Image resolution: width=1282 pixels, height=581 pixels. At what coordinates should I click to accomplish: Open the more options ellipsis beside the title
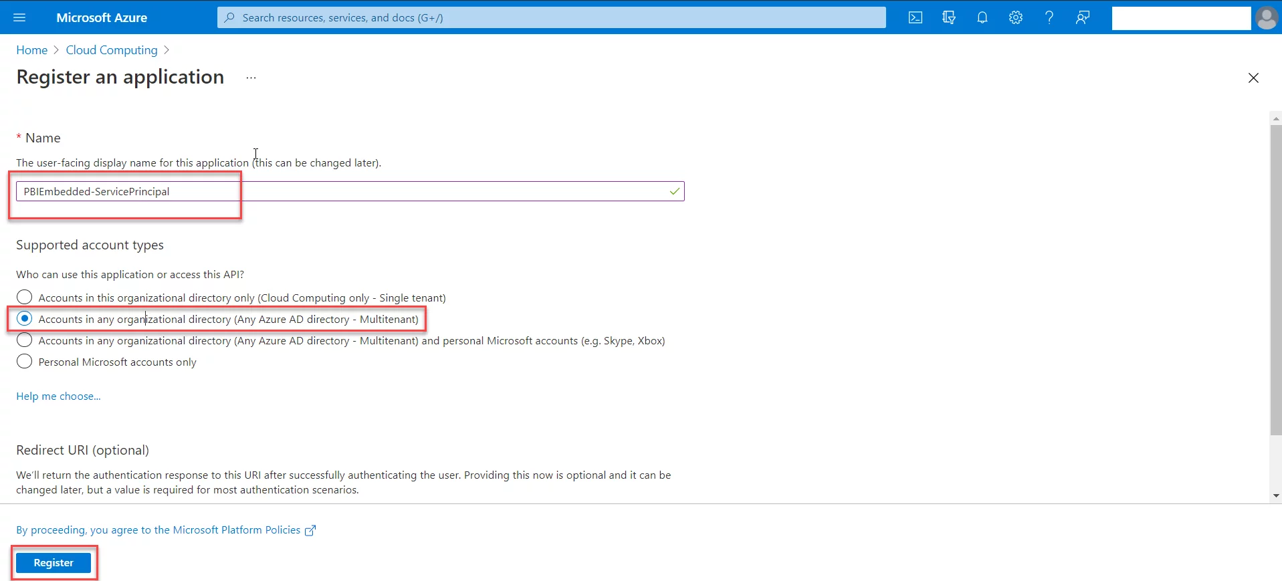[251, 78]
